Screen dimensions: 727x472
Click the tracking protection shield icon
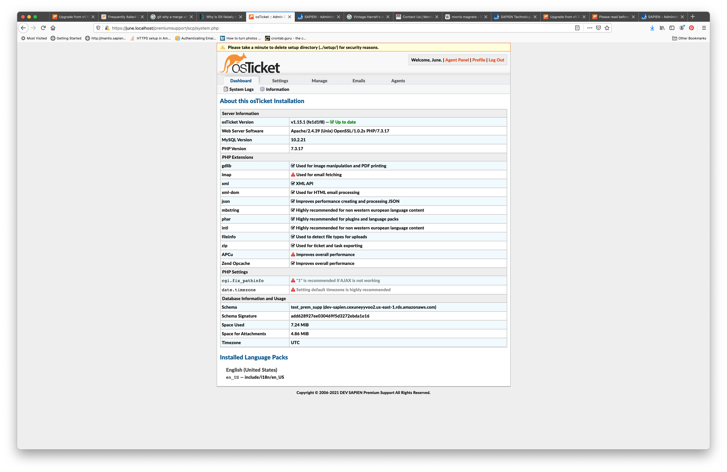pos(98,28)
